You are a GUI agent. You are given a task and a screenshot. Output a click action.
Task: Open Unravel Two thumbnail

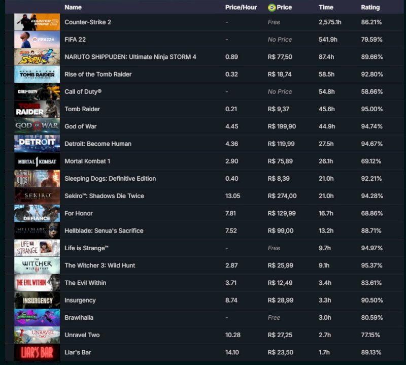[37, 335]
